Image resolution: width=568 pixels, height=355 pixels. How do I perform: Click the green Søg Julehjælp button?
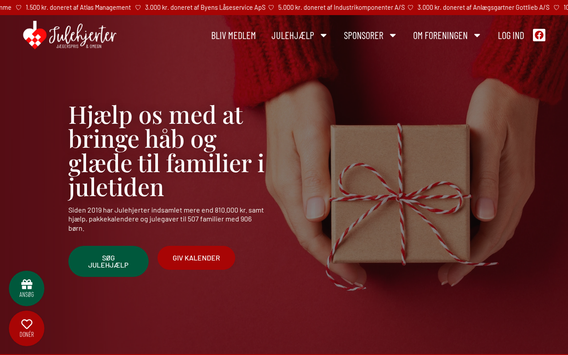coord(108,261)
